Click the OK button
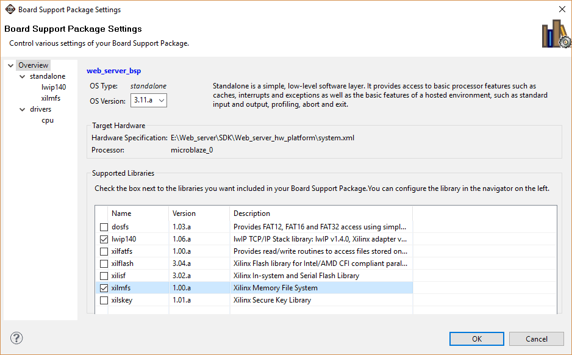The height and width of the screenshot is (355, 572). click(476, 339)
